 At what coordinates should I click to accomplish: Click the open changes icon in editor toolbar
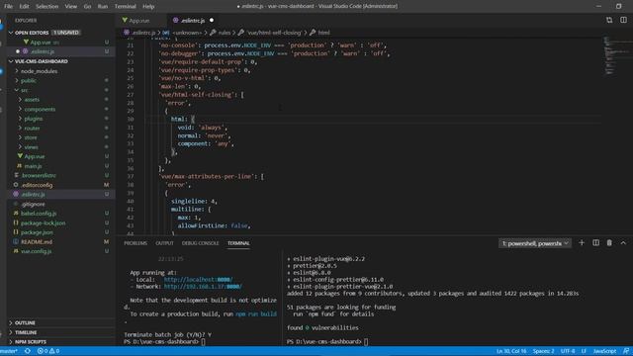click(609, 20)
